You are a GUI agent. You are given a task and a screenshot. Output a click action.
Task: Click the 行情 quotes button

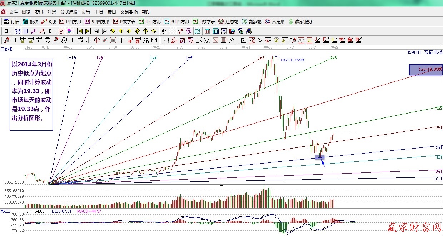click(11, 21)
